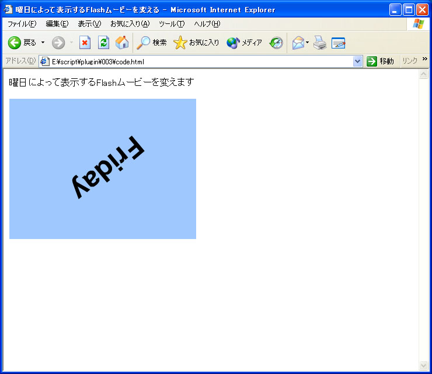Screen dimensions: 432x374
Task: Open the ツール(T) menu
Action: tap(172, 24)
